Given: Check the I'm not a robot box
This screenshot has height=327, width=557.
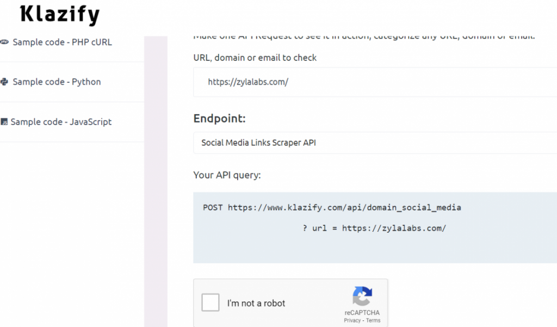Looking at the screenshot, I should pos(211,303).
